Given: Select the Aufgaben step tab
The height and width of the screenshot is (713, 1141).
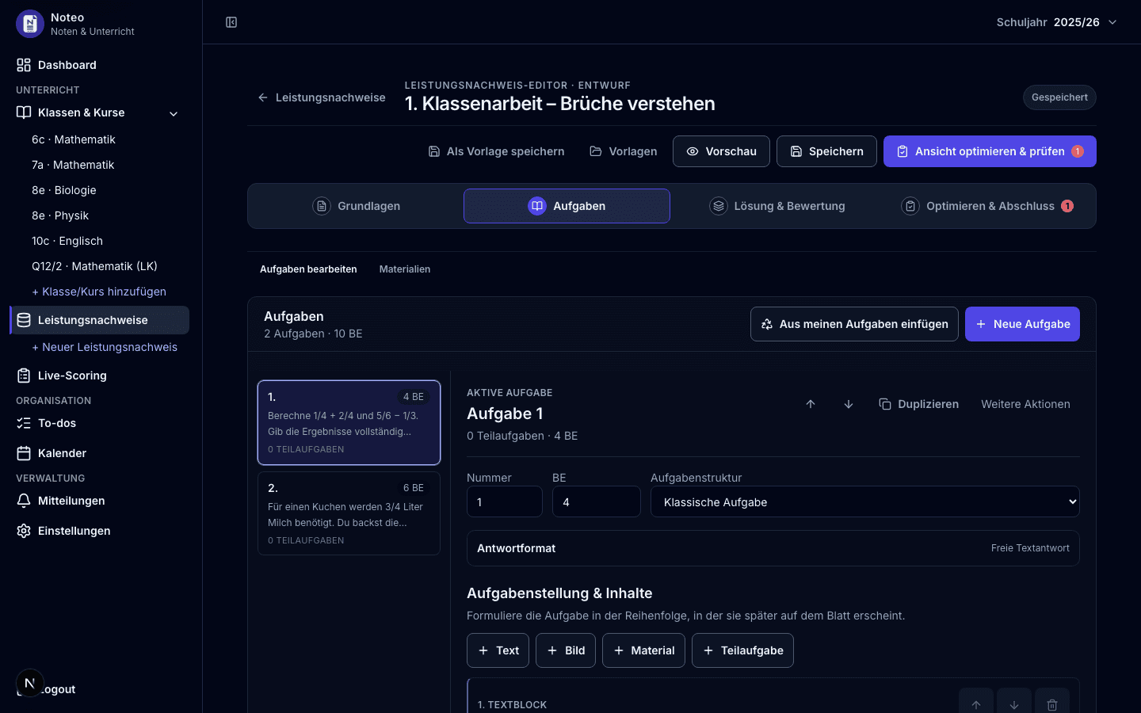Looking at the screenshot, I should (x=567, y=206).
